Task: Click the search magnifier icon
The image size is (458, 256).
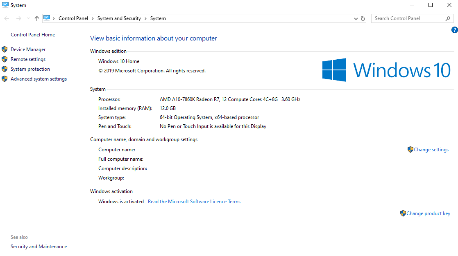Action: [x=448, y=18]
